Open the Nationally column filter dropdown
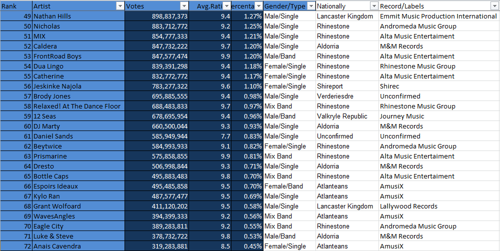The width and height of the screenshot is (500, 251). click(373, 6)
